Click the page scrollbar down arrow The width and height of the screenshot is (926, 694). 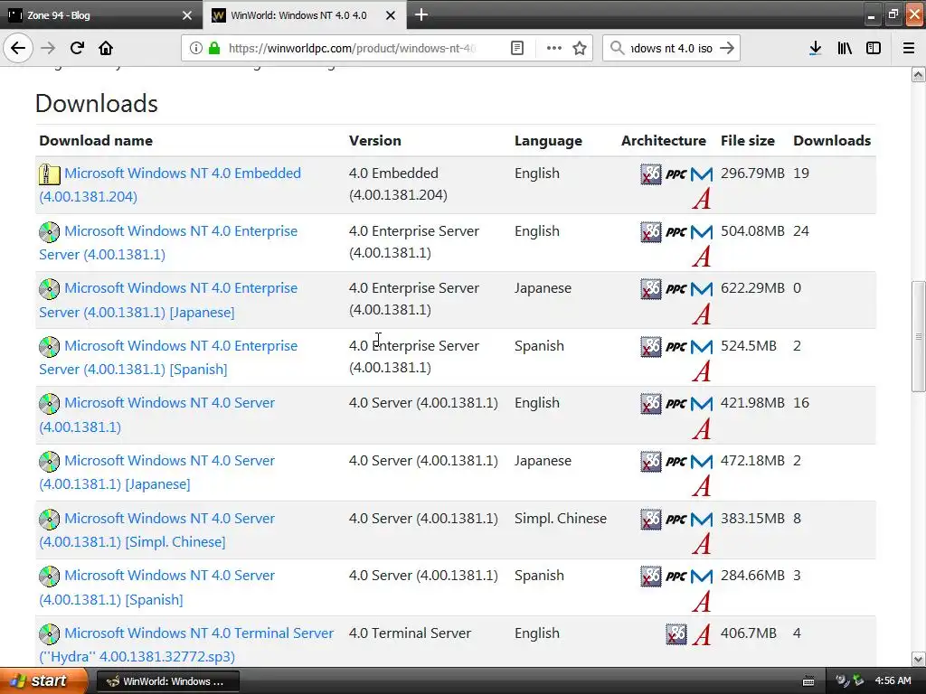918,659
